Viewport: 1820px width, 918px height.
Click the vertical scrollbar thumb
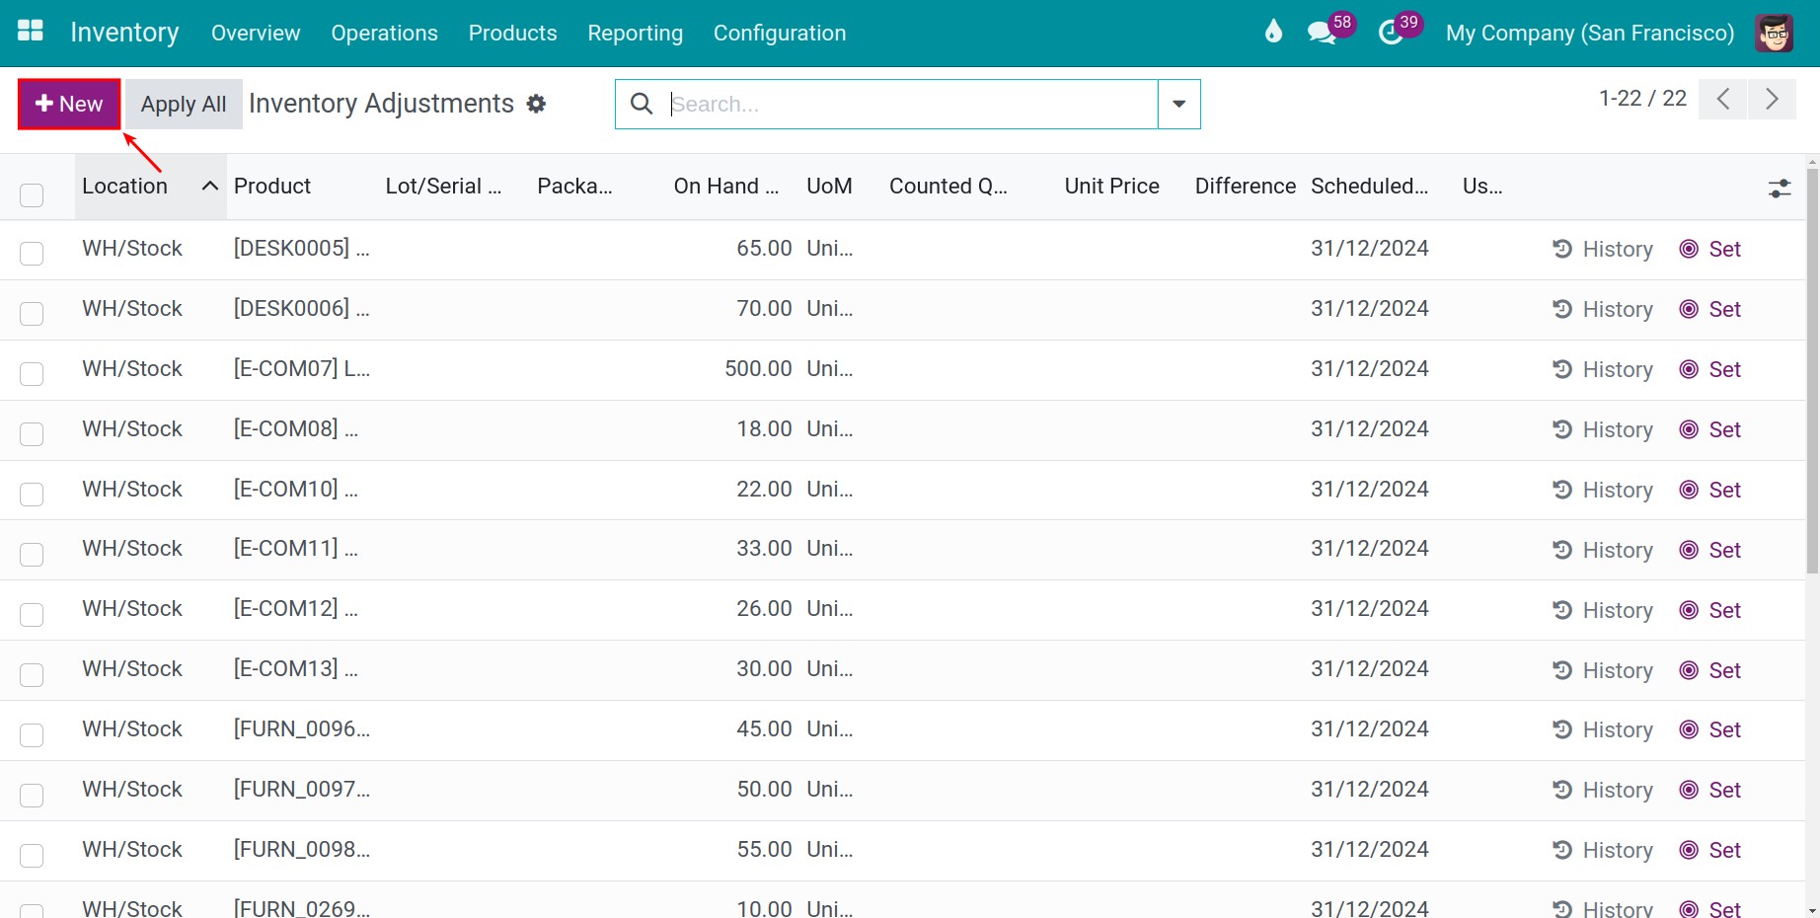point(1812,370)
